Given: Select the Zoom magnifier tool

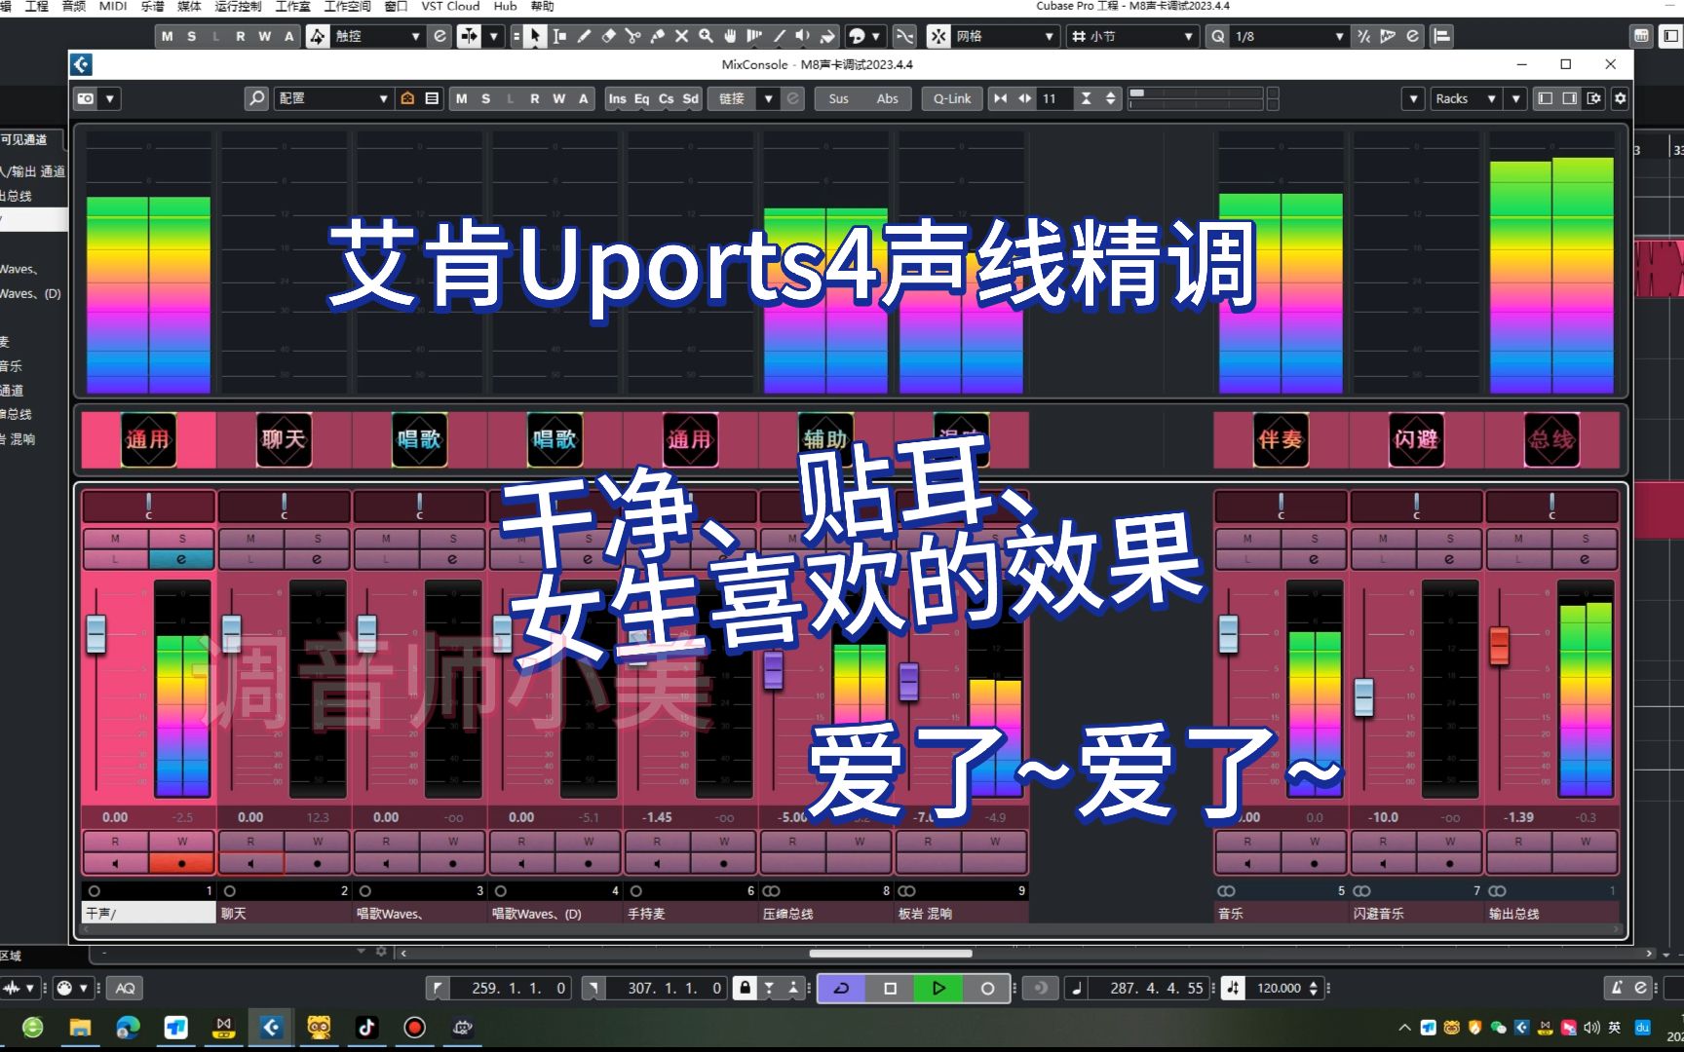Looking at the screenshot, I should point(708,36).
